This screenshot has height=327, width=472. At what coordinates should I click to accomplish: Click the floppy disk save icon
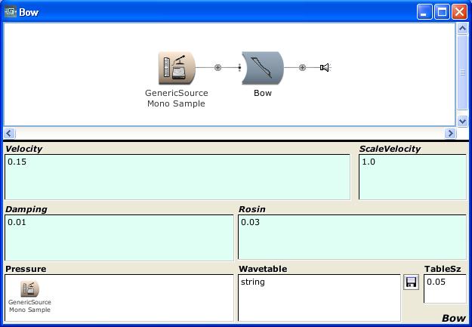click(x=412, y=282)
